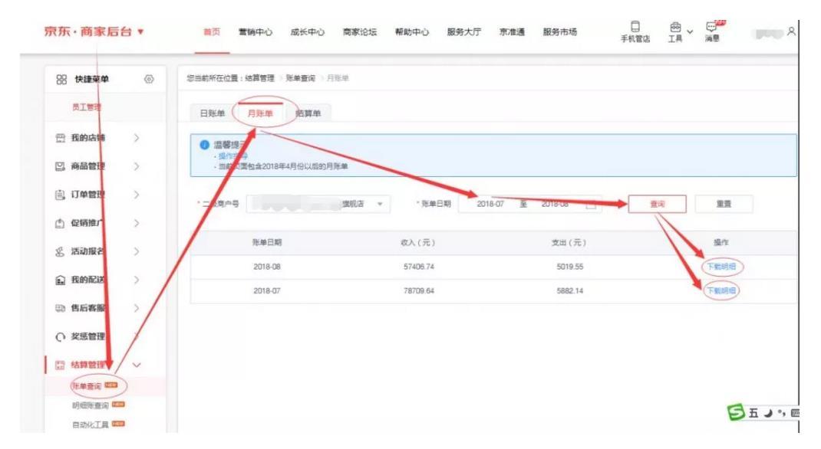Click the keyboard icon in input method bar

coord(795,413)
